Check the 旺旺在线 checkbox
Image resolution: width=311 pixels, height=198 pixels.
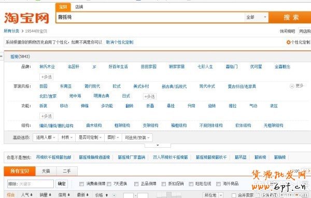tap(191, 184)
